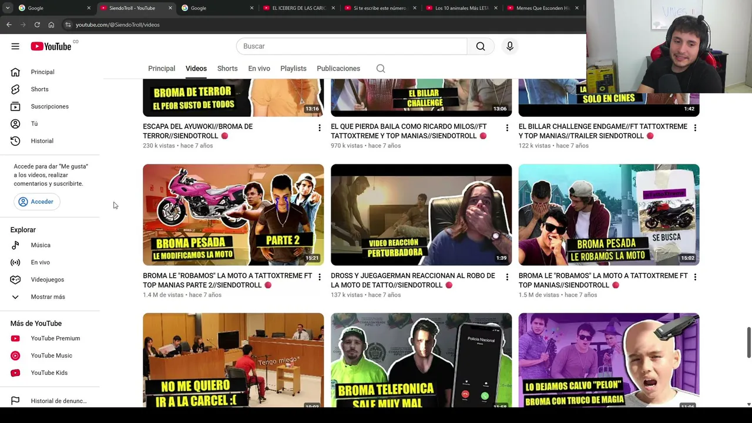752x423 pixels.
Task: Open the 15:02 LE ROBAMOS LA MOTO thumbnail
Action: 609,215
